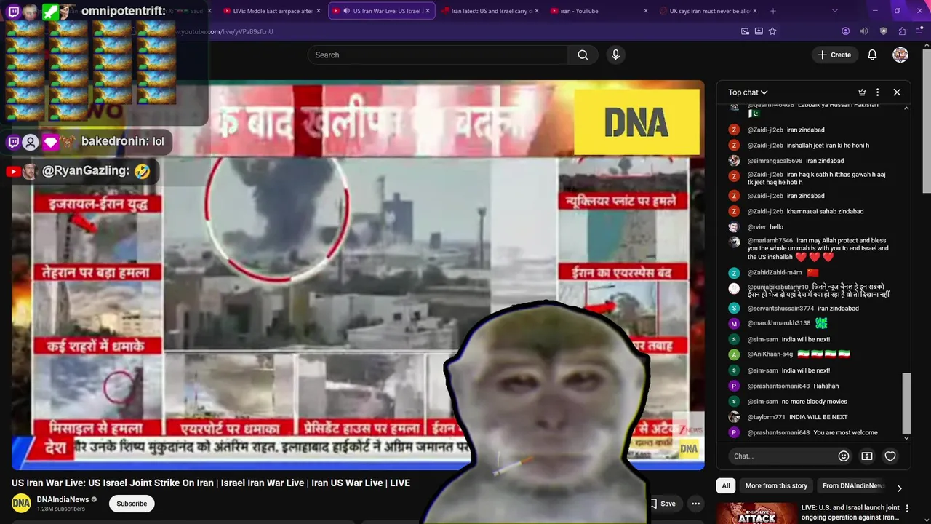Close the 'iran - YouTube' tab

(646, 11)
